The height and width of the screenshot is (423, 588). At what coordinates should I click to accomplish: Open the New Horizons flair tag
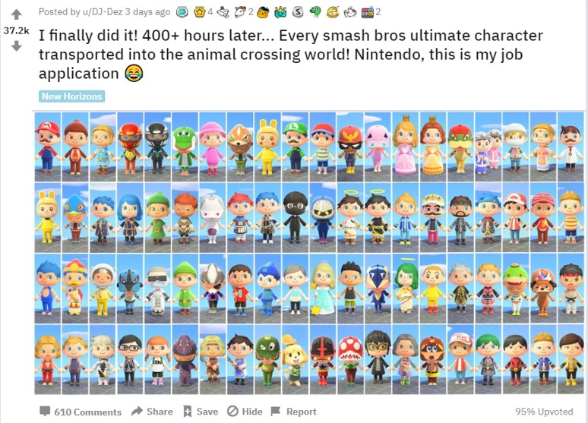point(71,96)
